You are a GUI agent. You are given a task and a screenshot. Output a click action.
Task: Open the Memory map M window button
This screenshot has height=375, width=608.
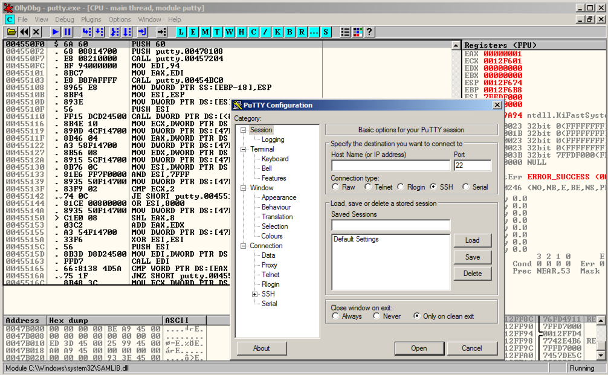tap(205, 32)
